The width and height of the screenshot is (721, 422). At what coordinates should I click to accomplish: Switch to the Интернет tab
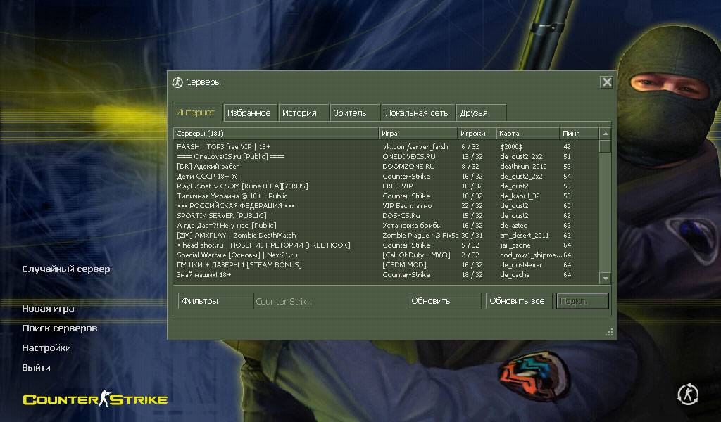pos(198,113)
